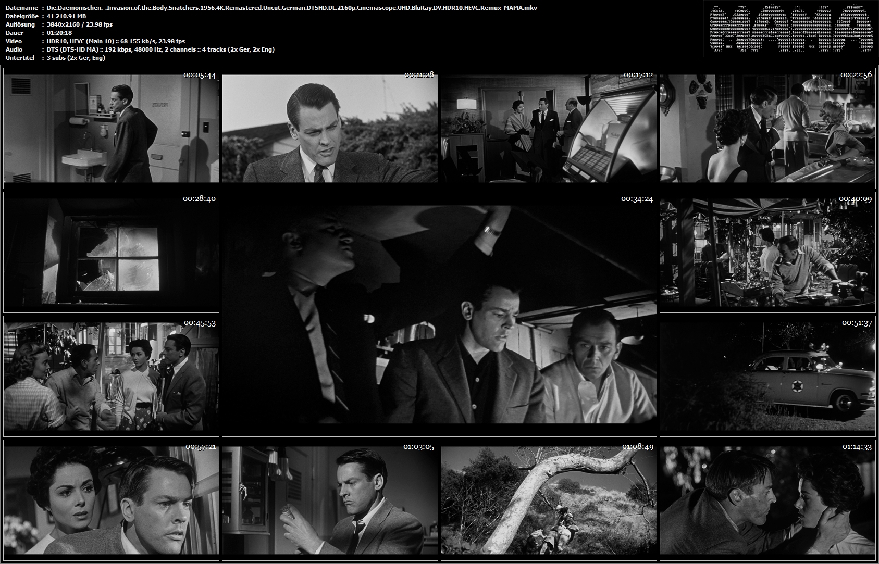Select the 00:51:37 timestamp text
The image size is (879, 564).
(857, 323)
